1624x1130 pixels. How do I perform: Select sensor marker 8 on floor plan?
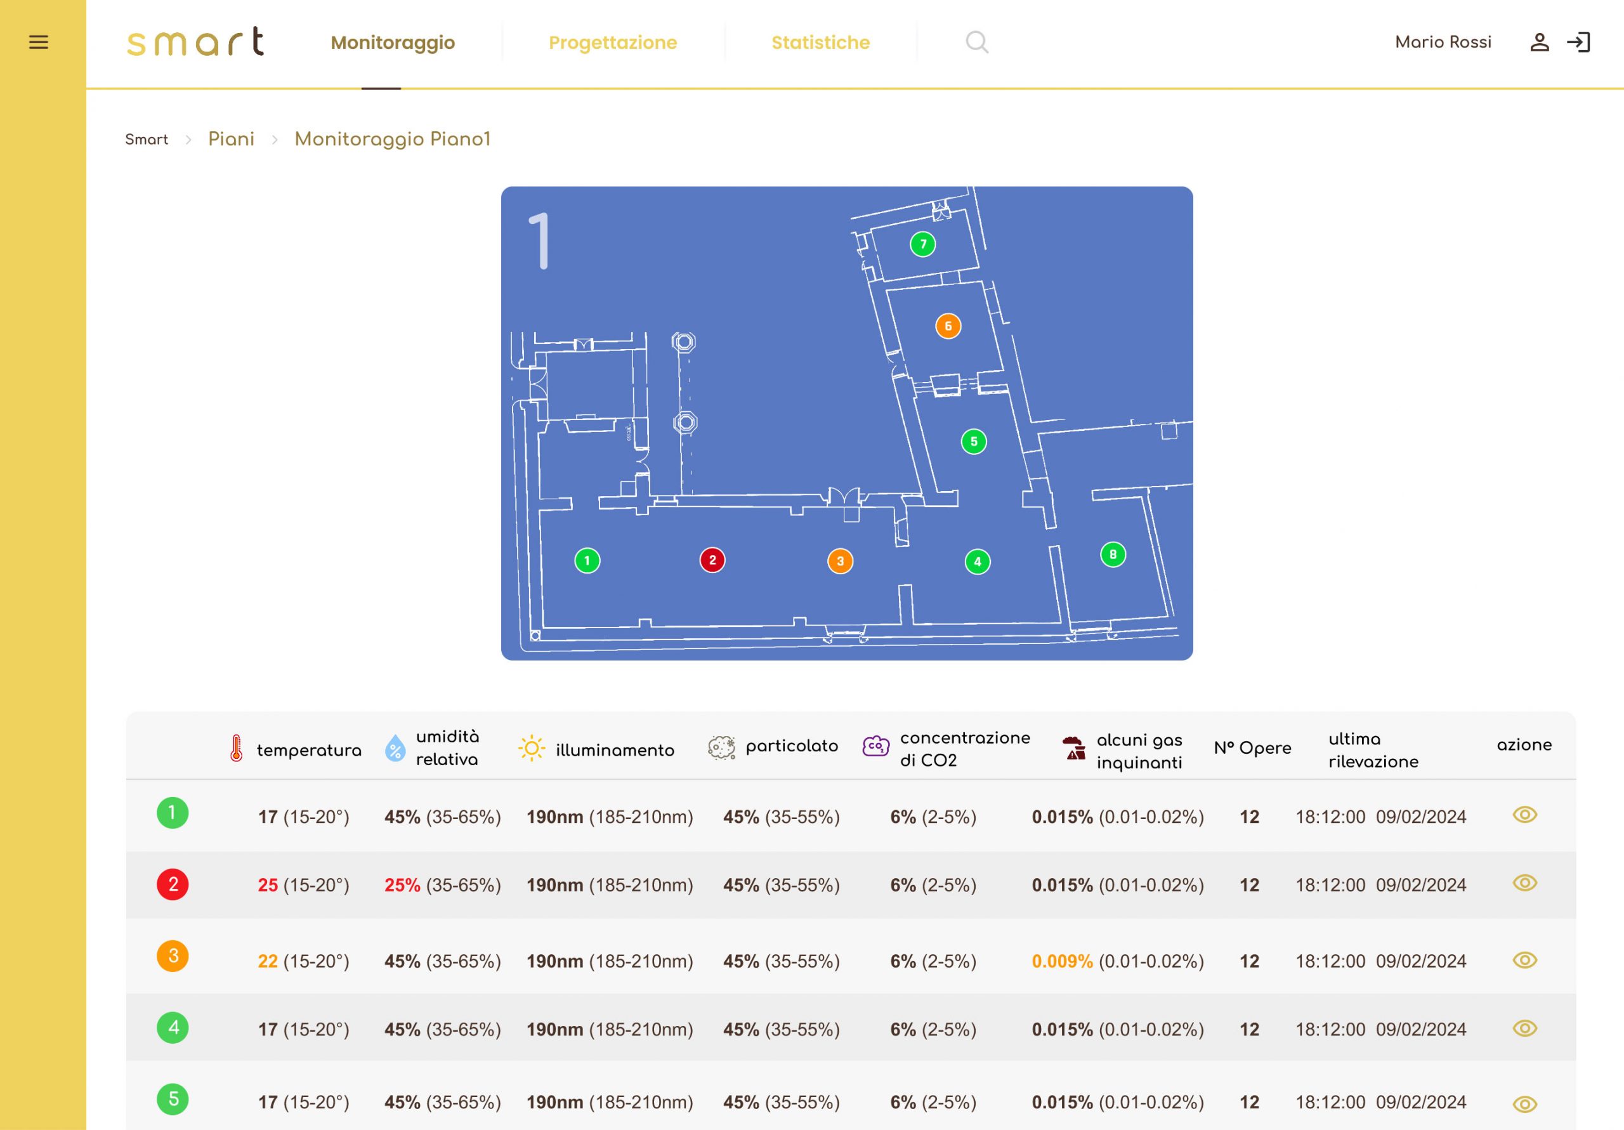point(1113,555)
